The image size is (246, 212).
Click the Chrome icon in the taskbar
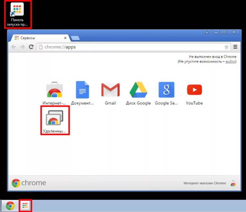pos(10,206)
